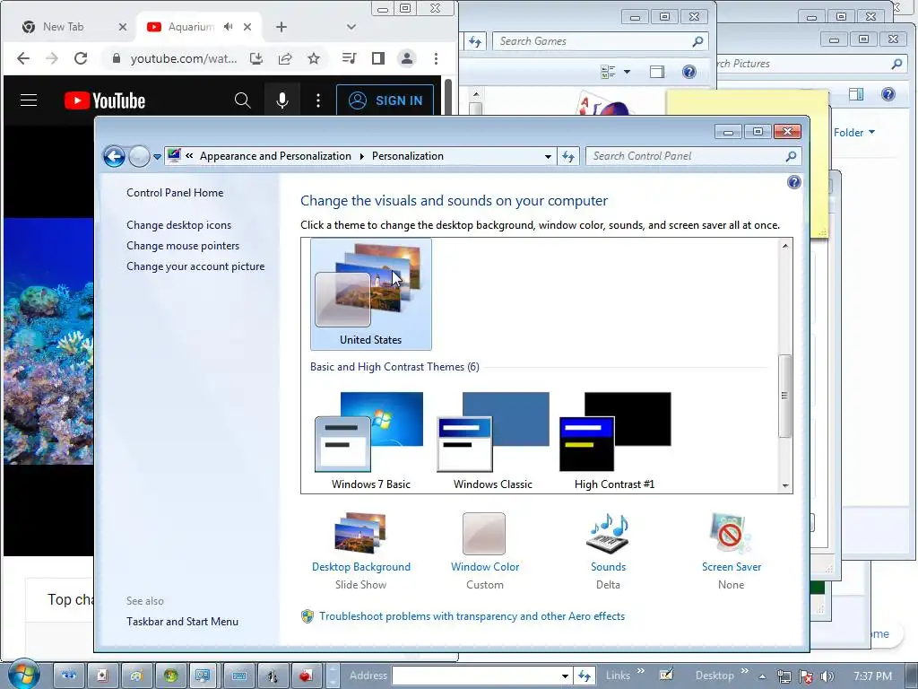This screenshot has width=918, height=689.
Task: Click the Control Panel back arrow
Action: click(x=114, y=156)
